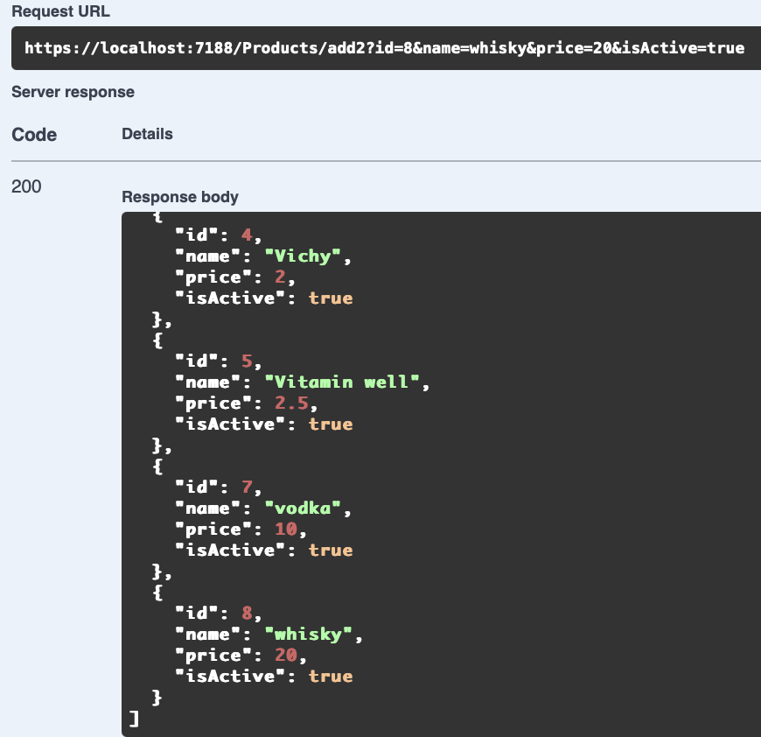This screenshot has width=761, height=737.
Task: Click the price value 20
Action: click(x=286, y=655)
